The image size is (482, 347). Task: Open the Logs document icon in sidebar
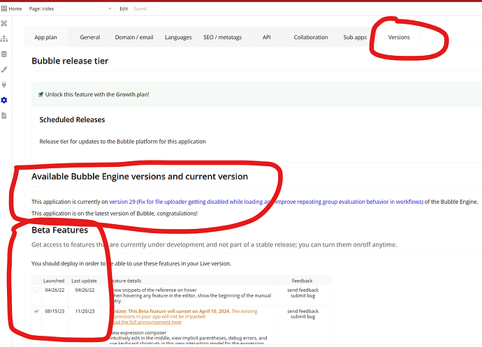pyautogui.click(x=4, y=116)
